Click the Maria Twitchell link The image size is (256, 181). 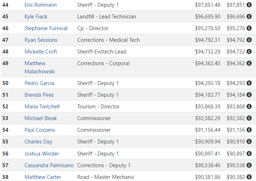[x=42, y=107]
